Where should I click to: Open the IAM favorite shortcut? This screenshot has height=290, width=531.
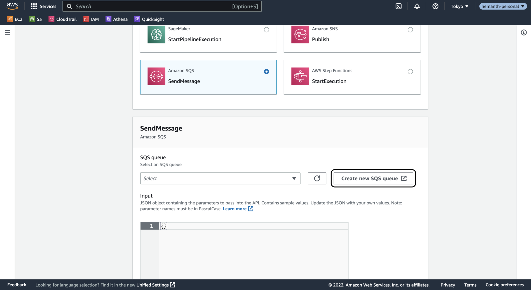91,19
